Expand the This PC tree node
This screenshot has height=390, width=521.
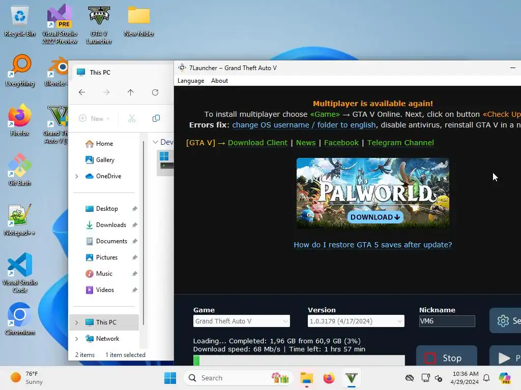tap(77, 322)
